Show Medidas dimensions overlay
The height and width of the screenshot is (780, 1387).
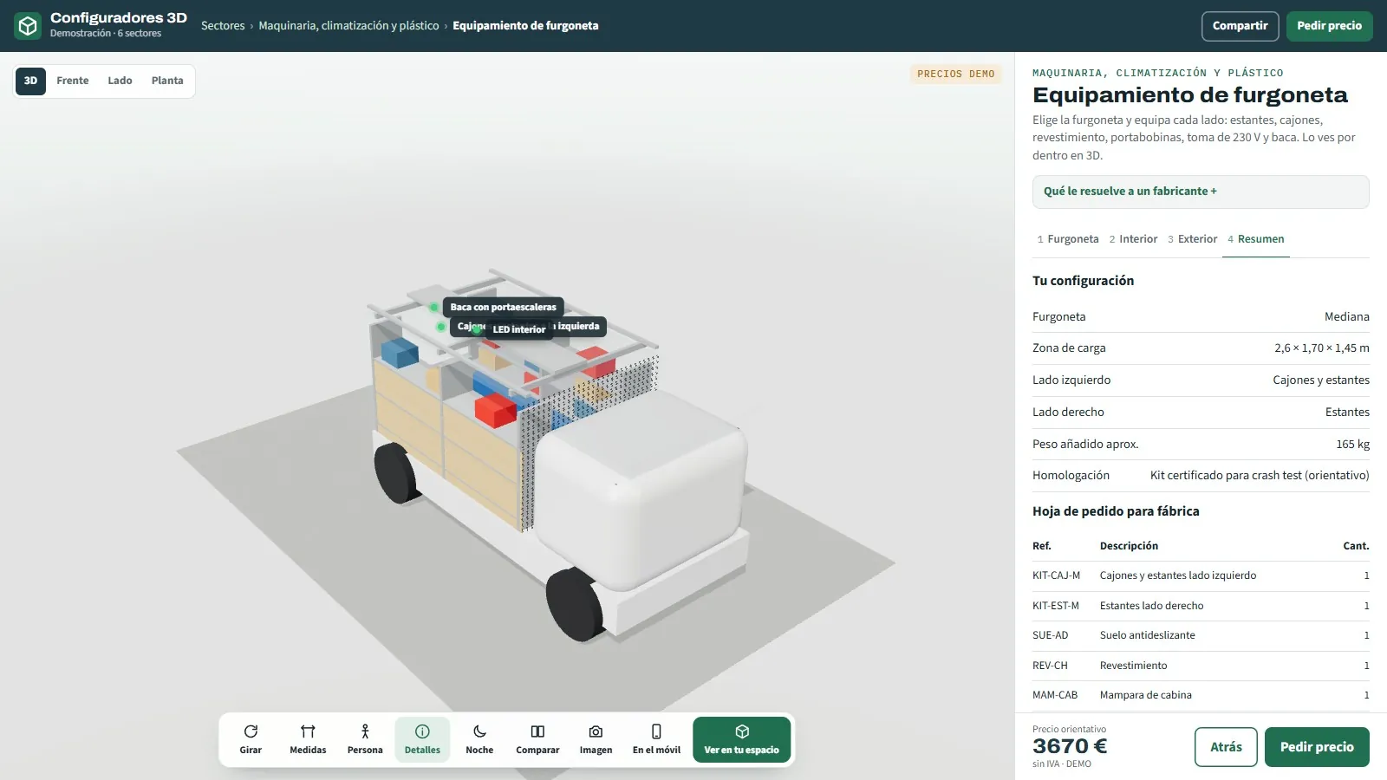tap(308, 740)
